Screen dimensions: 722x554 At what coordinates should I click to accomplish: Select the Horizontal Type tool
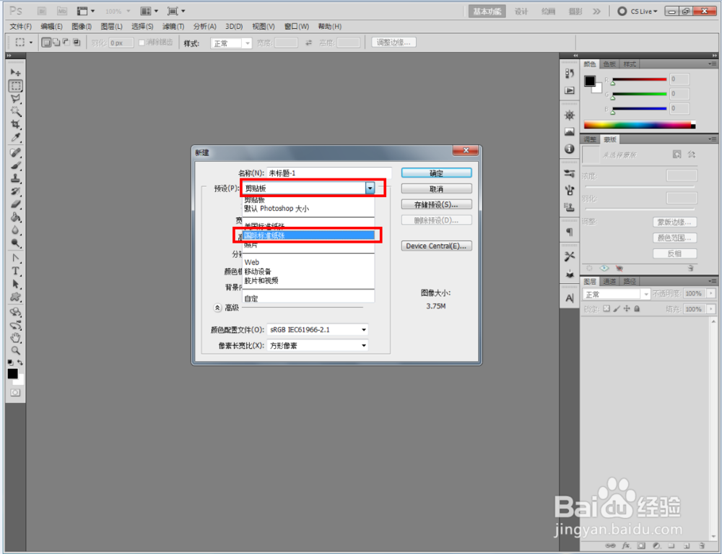16,271
